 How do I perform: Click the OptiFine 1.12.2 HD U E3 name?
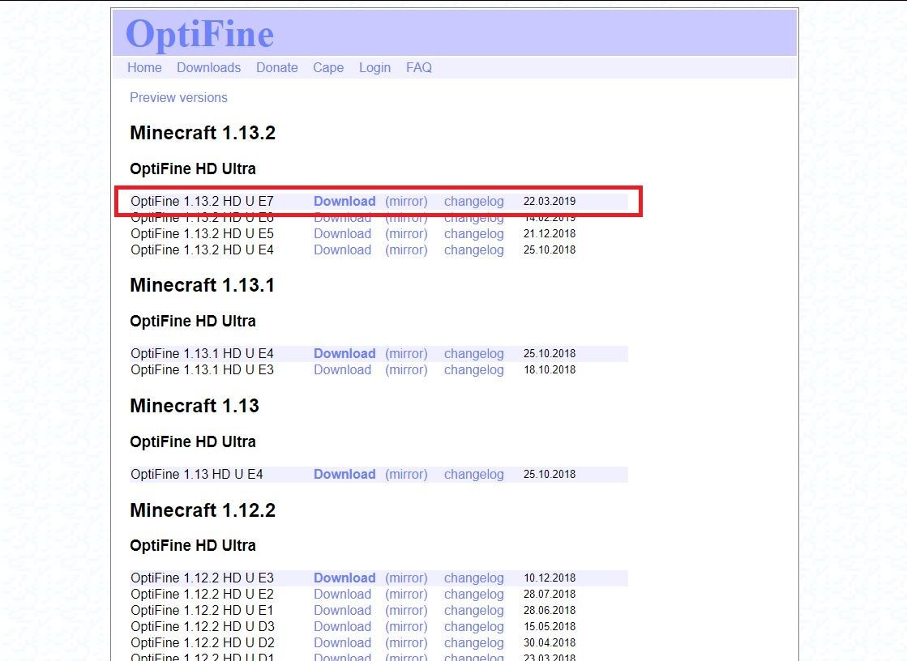[202, 578]
